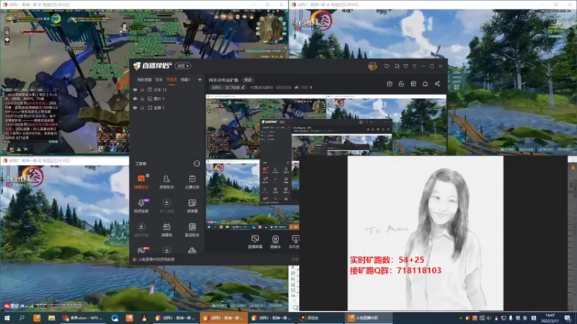Toggle visibility of the 全屏 1 source
The height and width of the screenshot is (324, 577).
coord(135,108)
